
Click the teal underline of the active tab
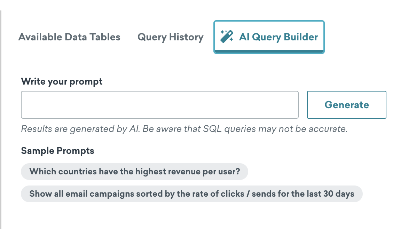click(269, 51)
